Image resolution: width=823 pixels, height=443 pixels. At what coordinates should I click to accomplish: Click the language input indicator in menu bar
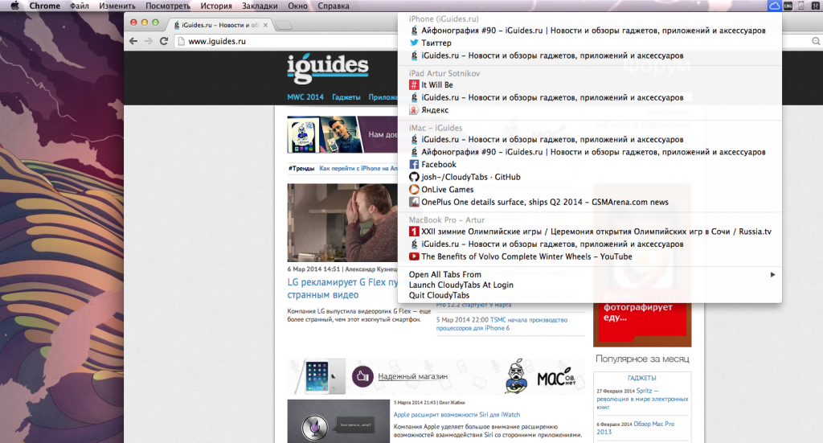click(x=788, y=6)
